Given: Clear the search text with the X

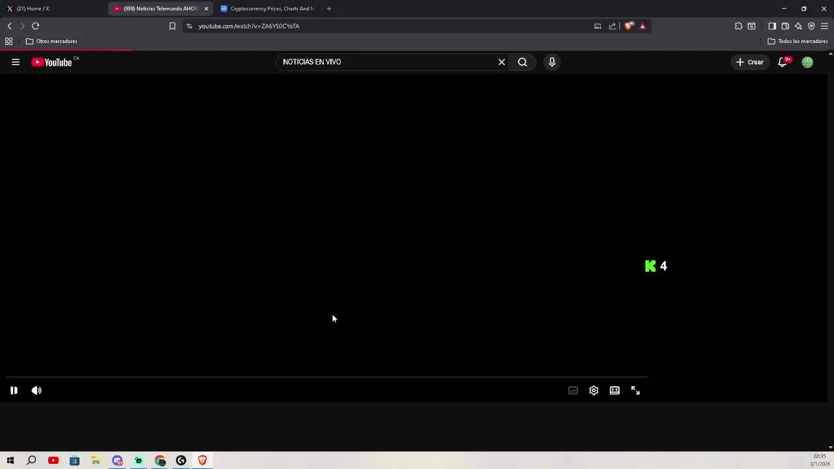Looking at the screenshot, I should 502,62.
